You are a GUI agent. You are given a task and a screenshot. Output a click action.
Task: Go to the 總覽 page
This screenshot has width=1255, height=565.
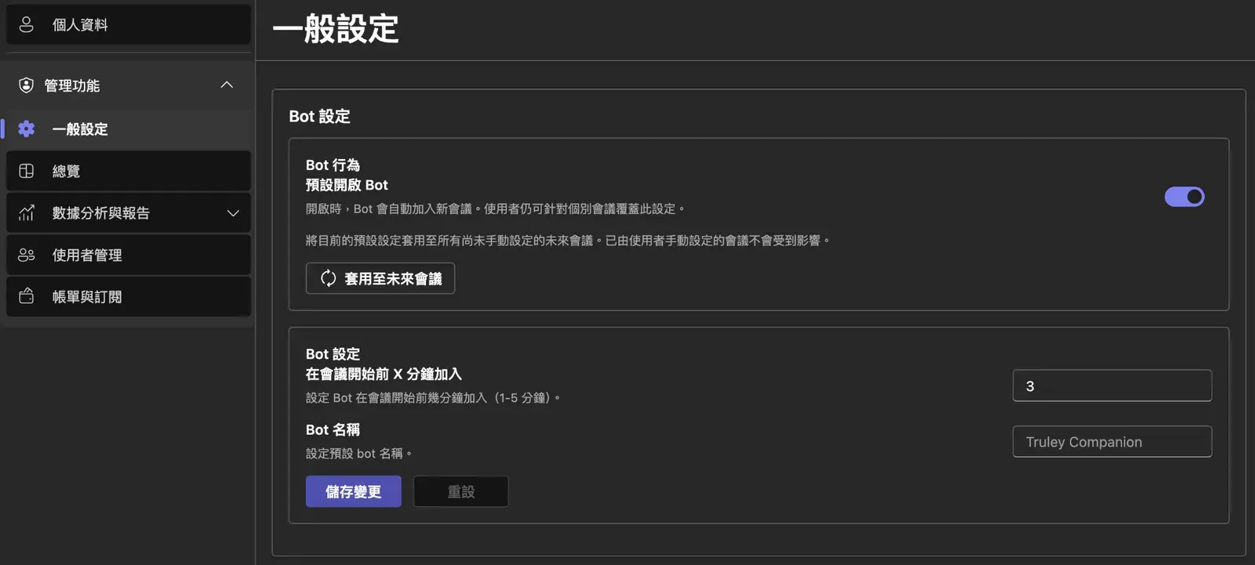129,171
